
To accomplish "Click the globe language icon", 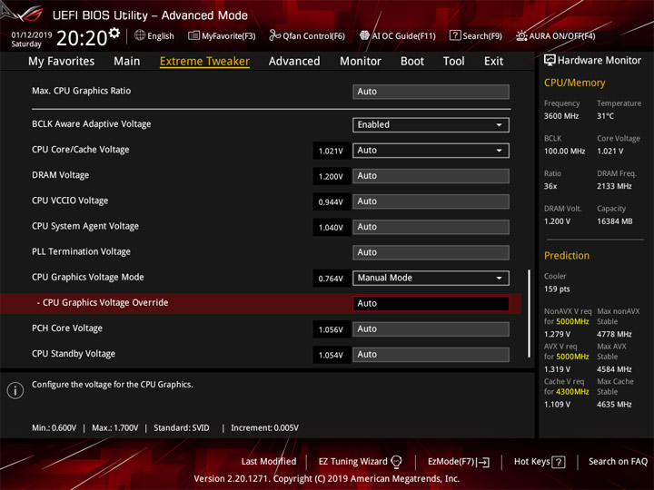I will (x=140, y=35).
